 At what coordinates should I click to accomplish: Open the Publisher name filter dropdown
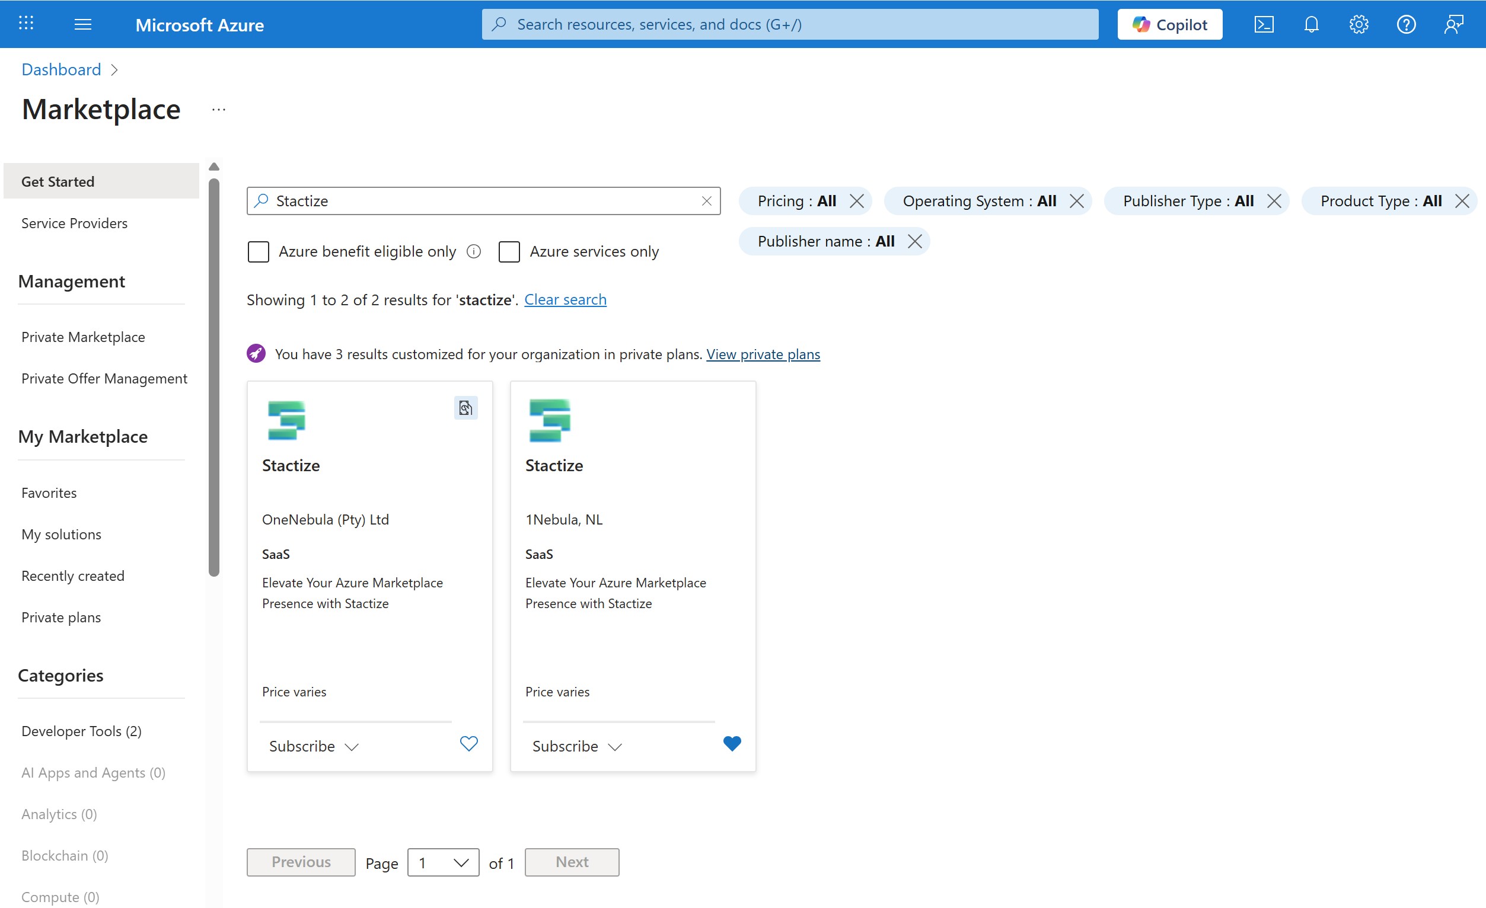825,241
